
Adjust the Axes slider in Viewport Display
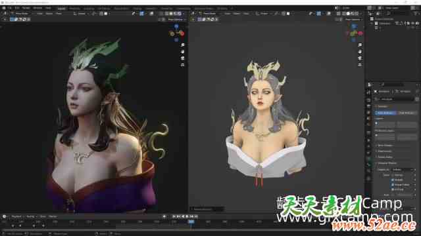403,195
